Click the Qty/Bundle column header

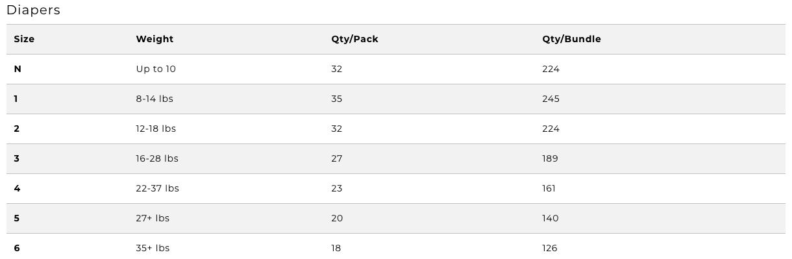(571, 39)
